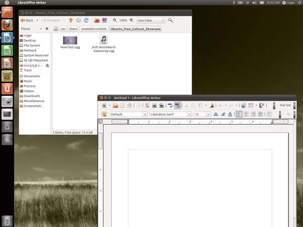Justify text in Writer

(x=261, y=115)
